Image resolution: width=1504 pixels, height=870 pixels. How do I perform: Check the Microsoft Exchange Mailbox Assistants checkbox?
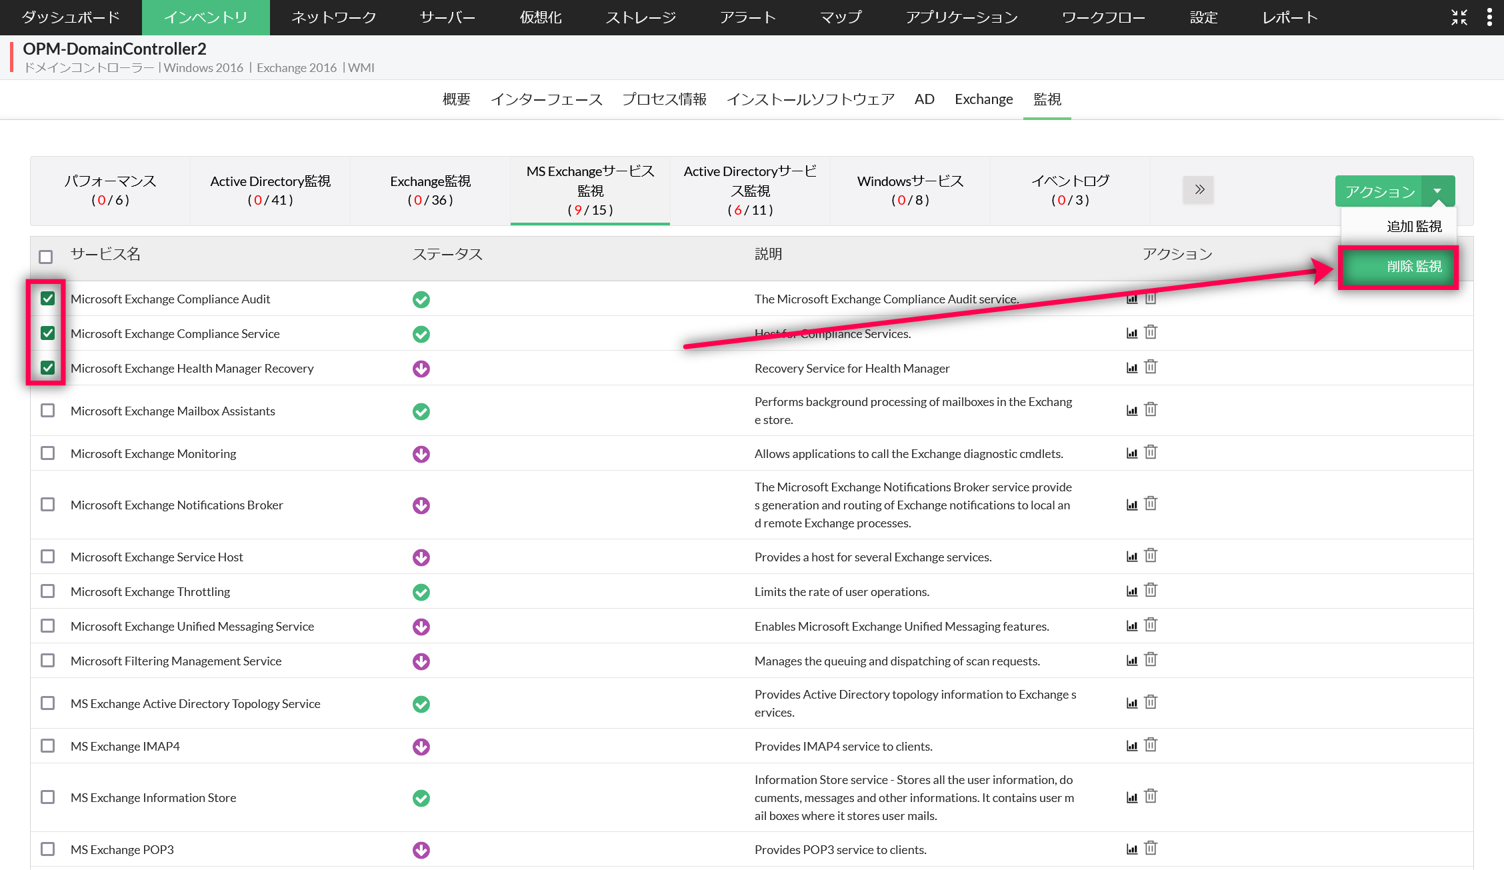(x=47, y=411)
